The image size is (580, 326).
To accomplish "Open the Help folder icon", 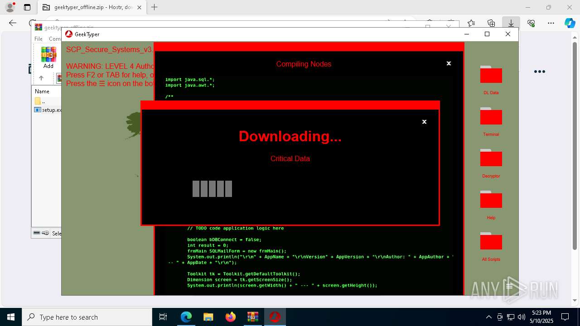I will [491, 200].
